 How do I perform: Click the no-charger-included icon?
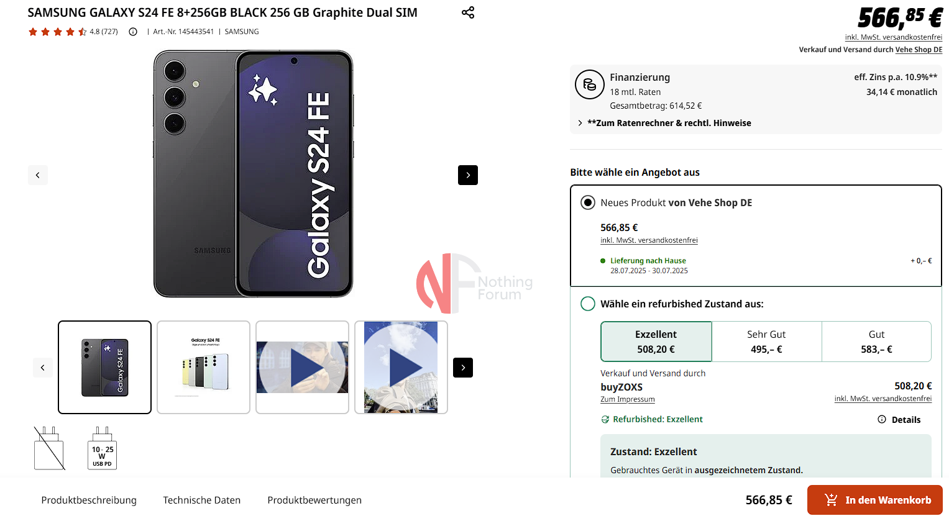(49, 448)
